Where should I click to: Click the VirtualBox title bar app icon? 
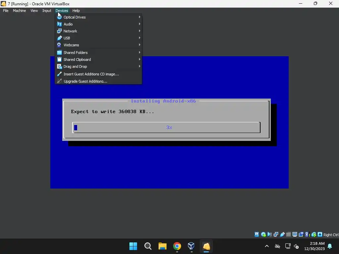tap(3, 4)
